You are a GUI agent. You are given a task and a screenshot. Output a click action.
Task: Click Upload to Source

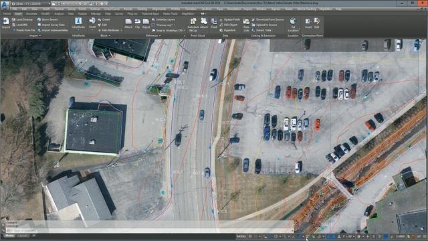(264, 25)
